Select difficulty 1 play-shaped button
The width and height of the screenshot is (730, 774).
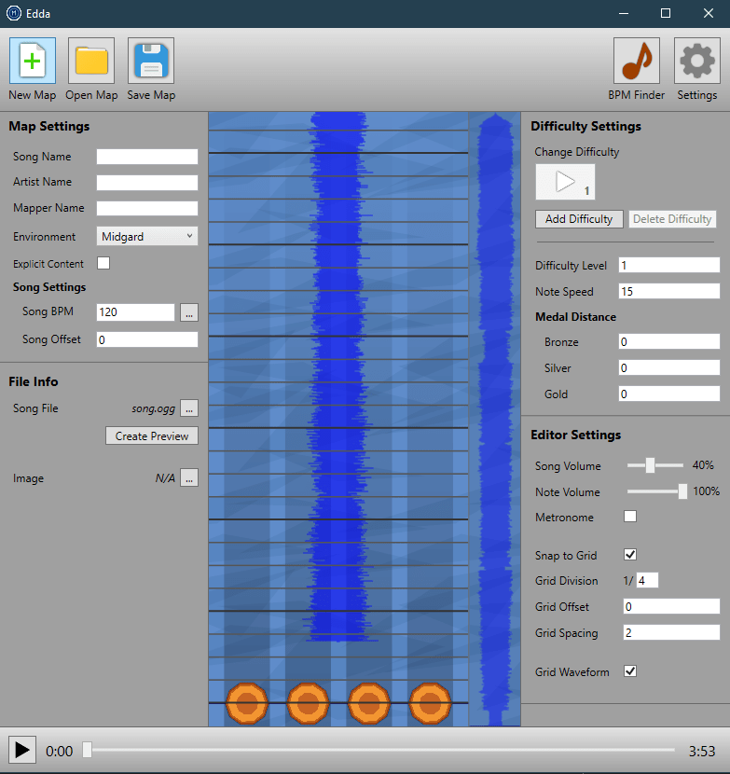pyautogui.click(x=565, y=182)
